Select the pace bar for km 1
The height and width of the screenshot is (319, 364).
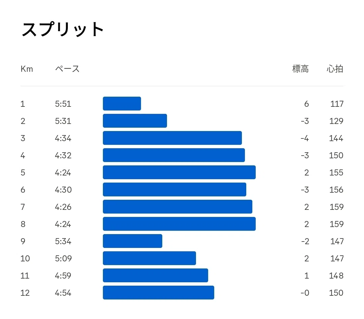122,104
